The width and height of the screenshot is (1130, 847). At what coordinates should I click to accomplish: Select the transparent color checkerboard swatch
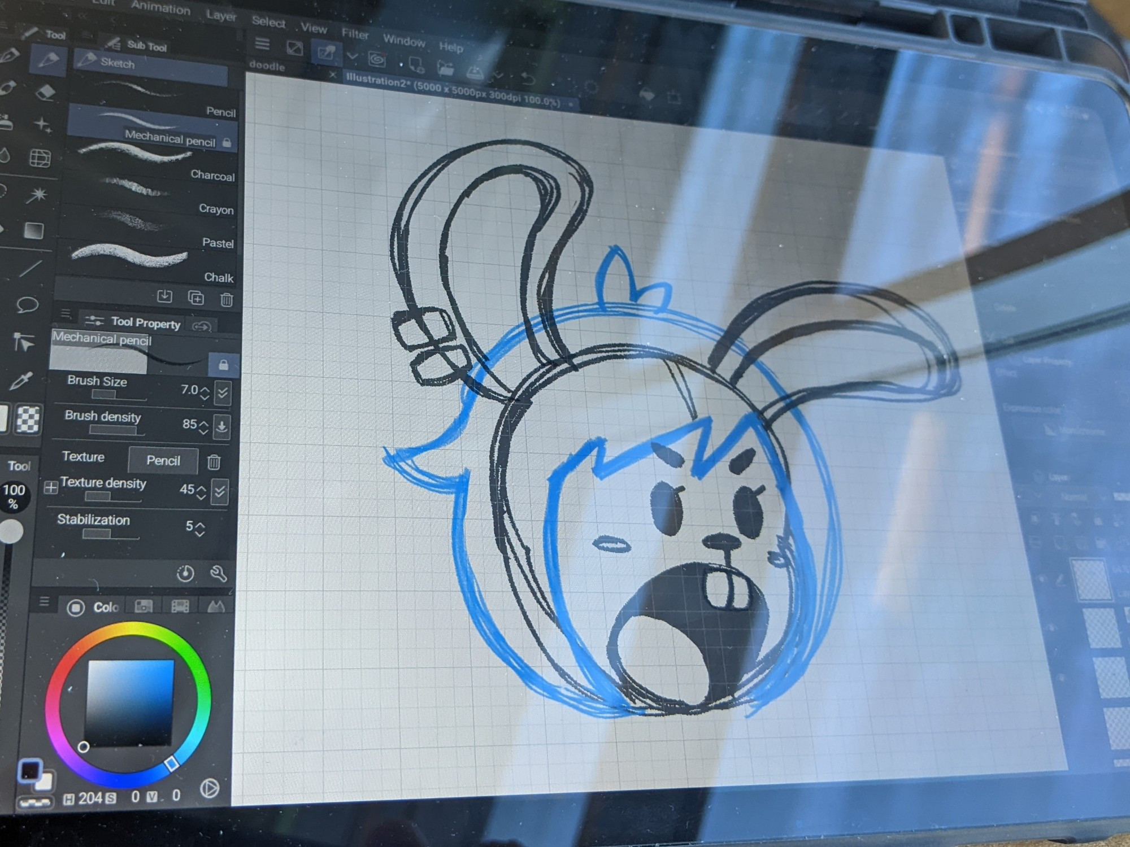(x=28, y=419)
